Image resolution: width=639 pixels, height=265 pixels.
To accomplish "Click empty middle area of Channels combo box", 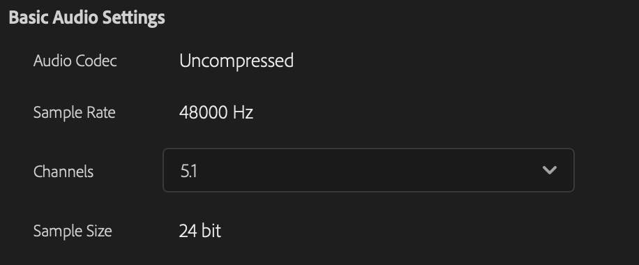I will click(x=367, y=170).
